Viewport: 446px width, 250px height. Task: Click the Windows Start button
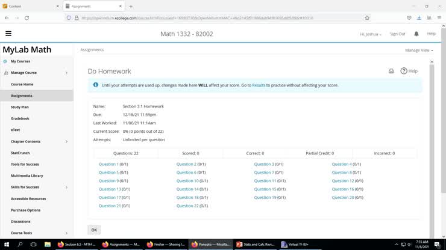(x=6, y=245)
